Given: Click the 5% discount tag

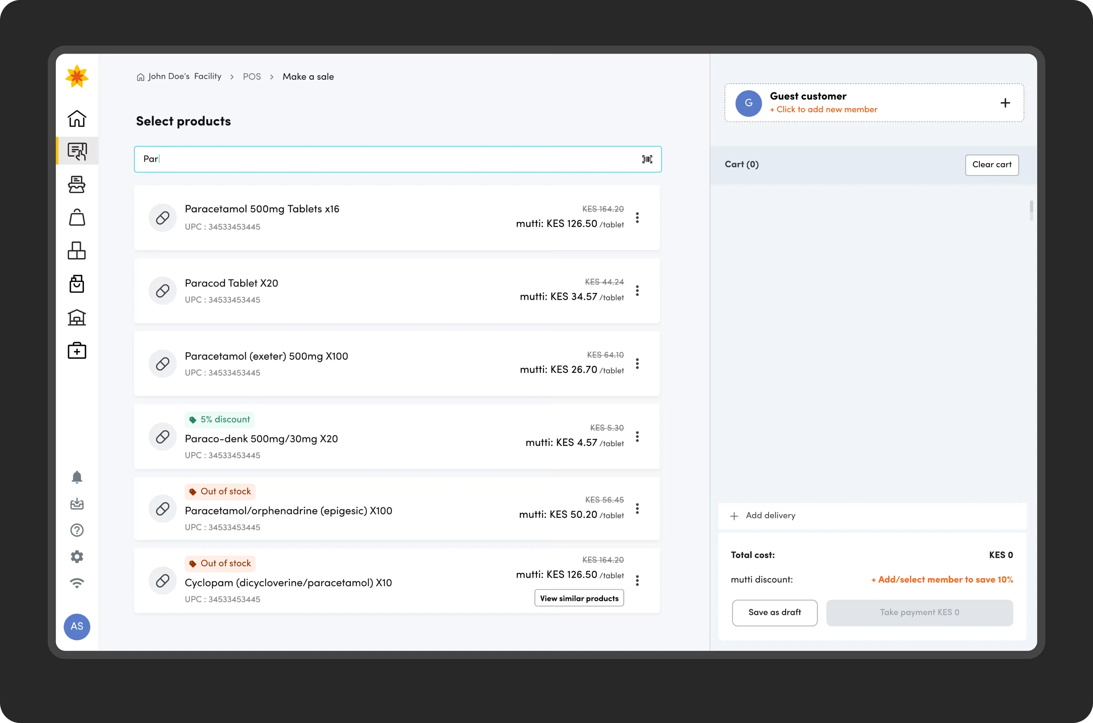Looking at the screenshot, I should click(219, 419).
